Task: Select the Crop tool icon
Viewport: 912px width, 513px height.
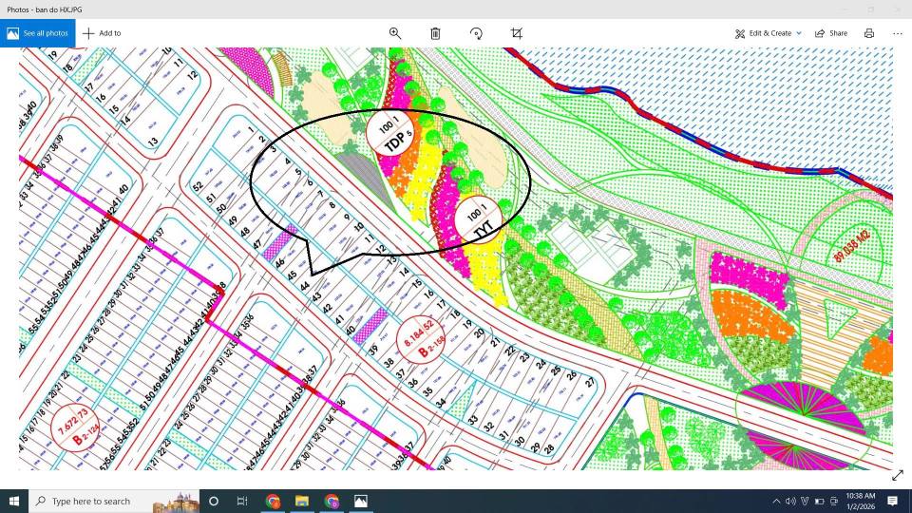Action: coord(517,33)
